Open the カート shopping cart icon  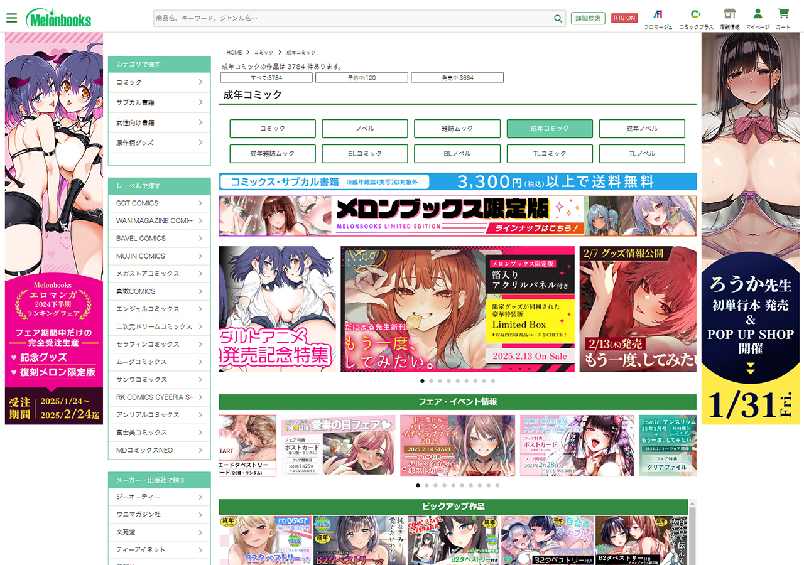click(x=783, y=15)
